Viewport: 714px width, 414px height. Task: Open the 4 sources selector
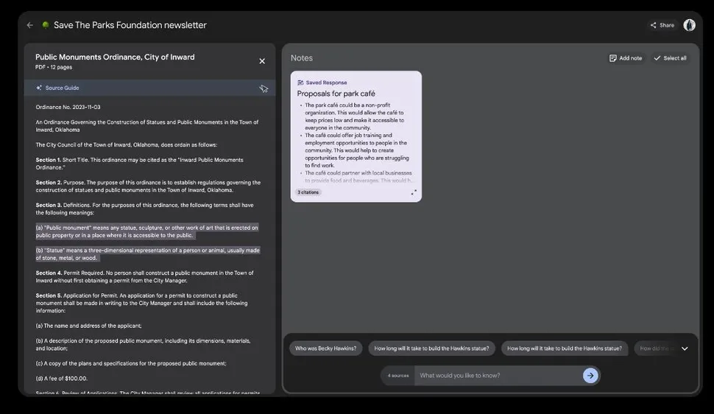click(398, 376)
